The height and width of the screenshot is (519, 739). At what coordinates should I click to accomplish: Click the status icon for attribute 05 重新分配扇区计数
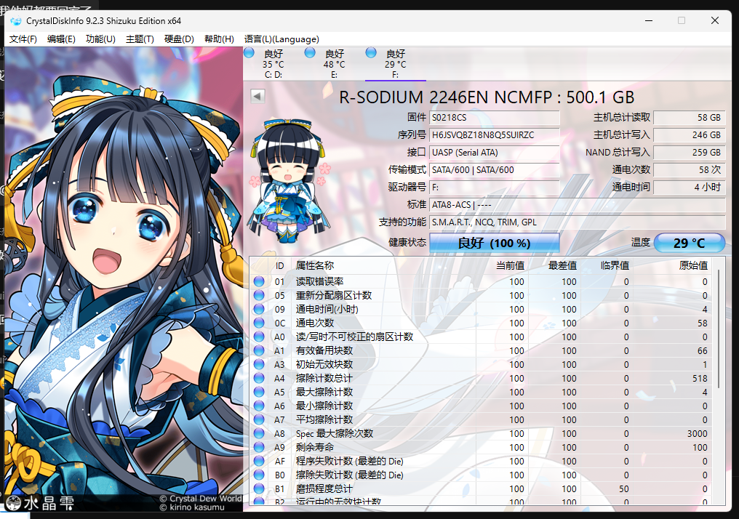(259, 295)
